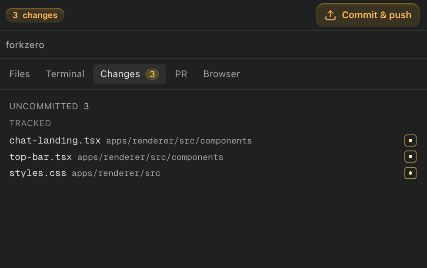Select the Changes tab
The width and height of the screenshot is (427, 268).
pos(130,74)
